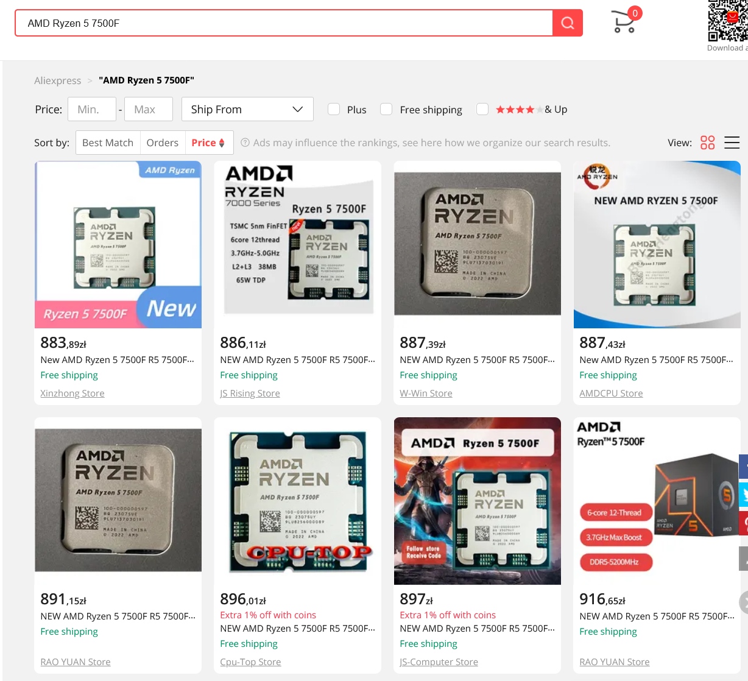
Task: Open the shopping cart
Action: 624,22
